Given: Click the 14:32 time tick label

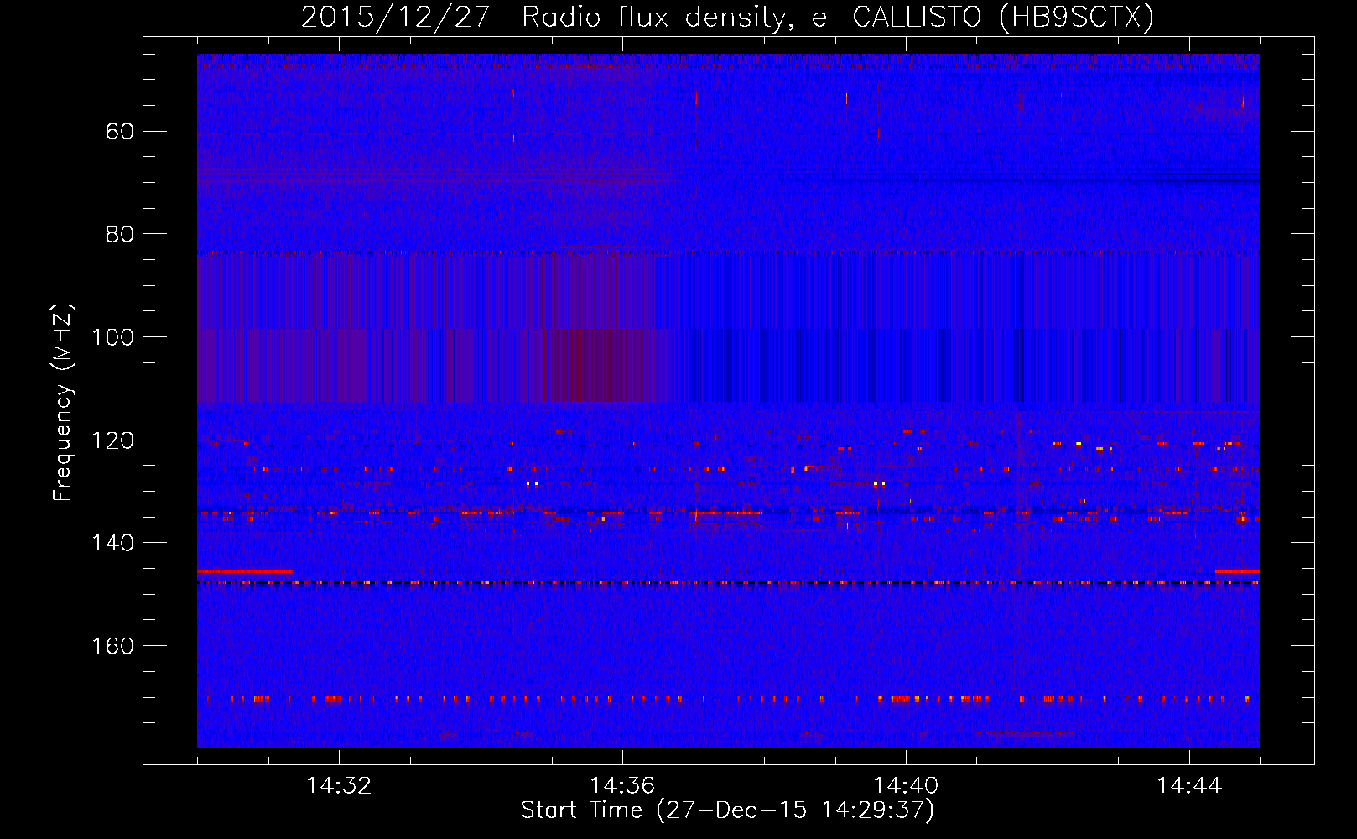Looking at the screenshot, I should tap(339, 786).
